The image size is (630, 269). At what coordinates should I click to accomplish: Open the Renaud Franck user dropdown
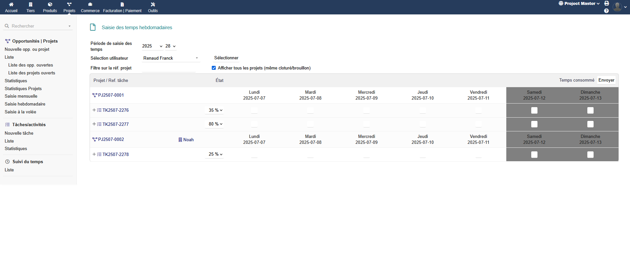[171, 58]
